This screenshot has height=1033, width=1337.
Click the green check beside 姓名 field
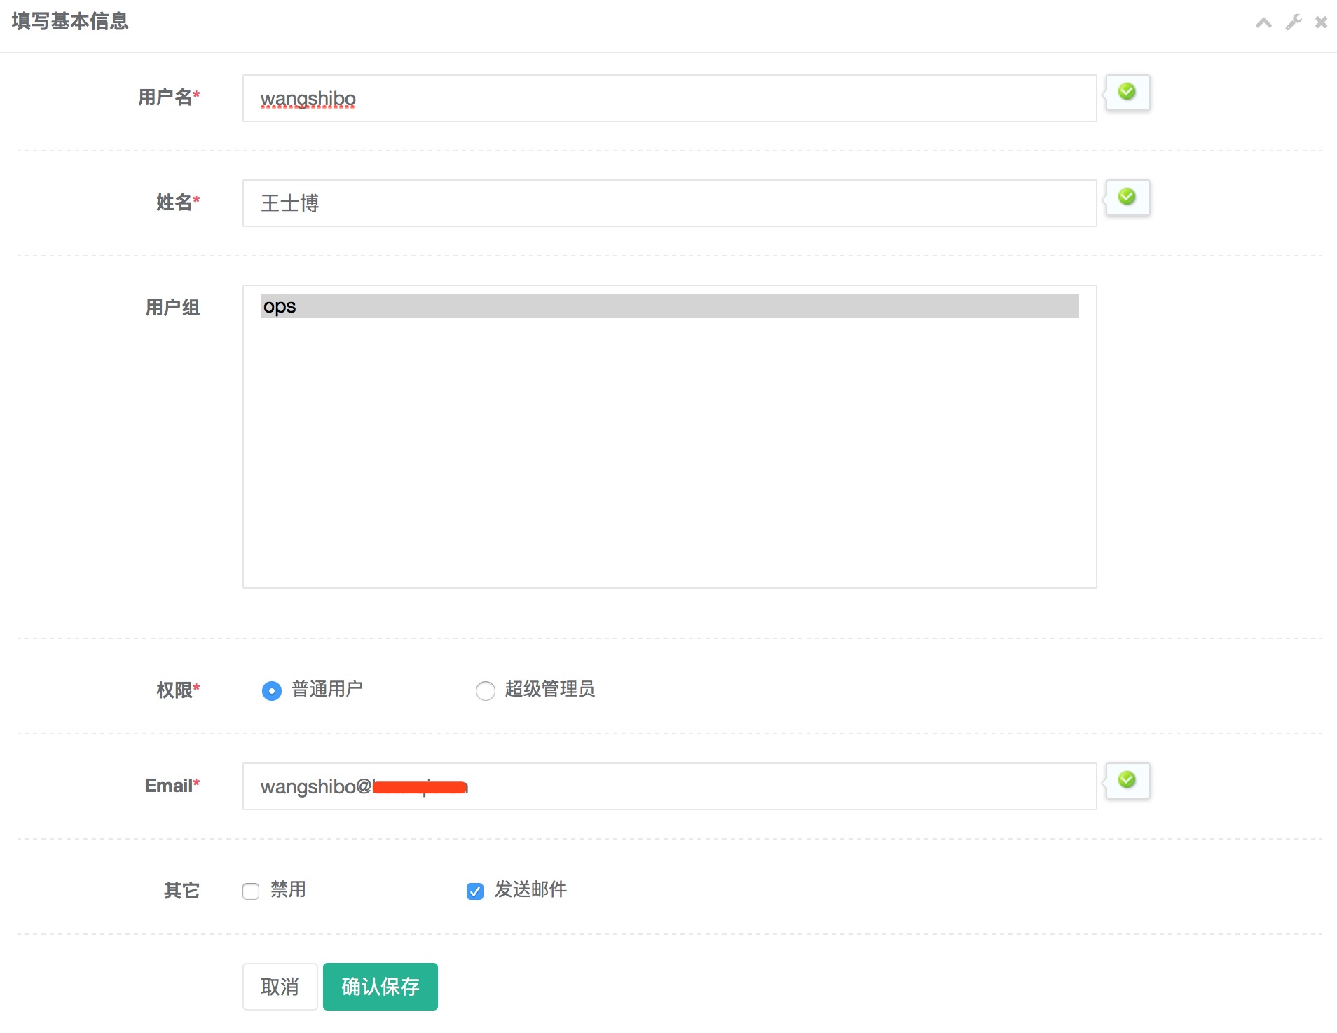pyautogui.click(x=1127, y=197)
